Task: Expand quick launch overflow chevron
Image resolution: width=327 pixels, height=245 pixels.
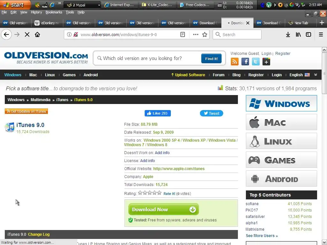Action: coord(60,3)
